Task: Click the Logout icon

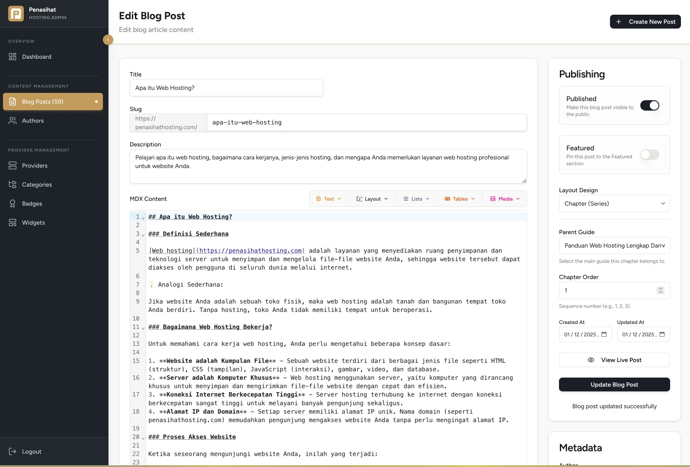Action: 13,451
